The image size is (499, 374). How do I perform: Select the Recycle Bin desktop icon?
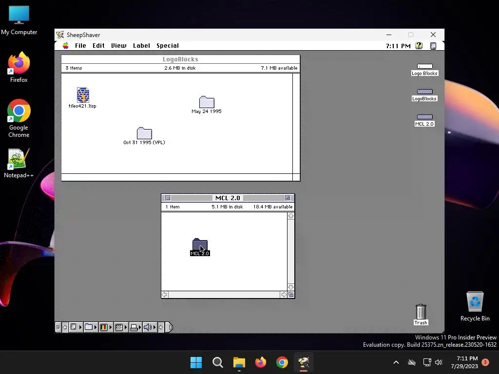tap(475, 306)
